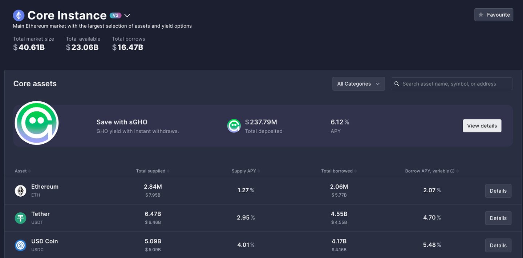Click the large sGHO logo image
This screenshot has width=523, height=258.
[37, 123]
